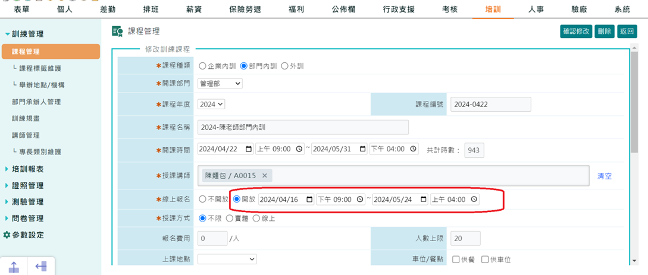Open clock picker for 上午 09:00 start time

pos(300,149)
